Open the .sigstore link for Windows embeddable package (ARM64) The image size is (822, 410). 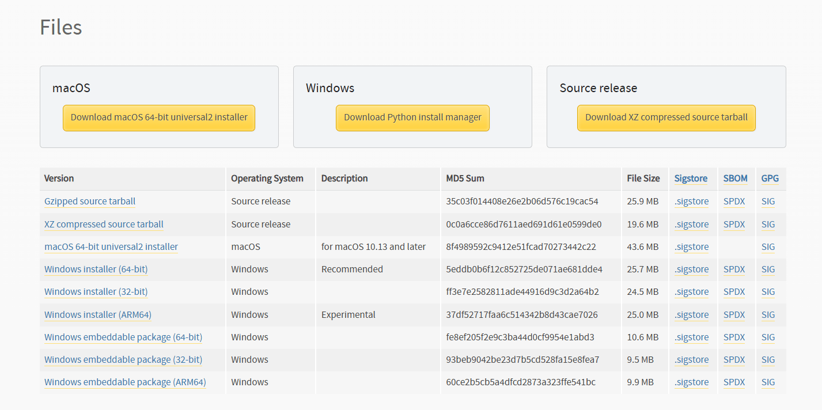coord(691,382)
